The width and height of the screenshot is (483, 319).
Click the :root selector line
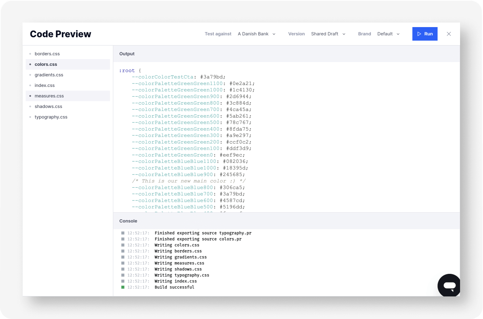(130, 70)
